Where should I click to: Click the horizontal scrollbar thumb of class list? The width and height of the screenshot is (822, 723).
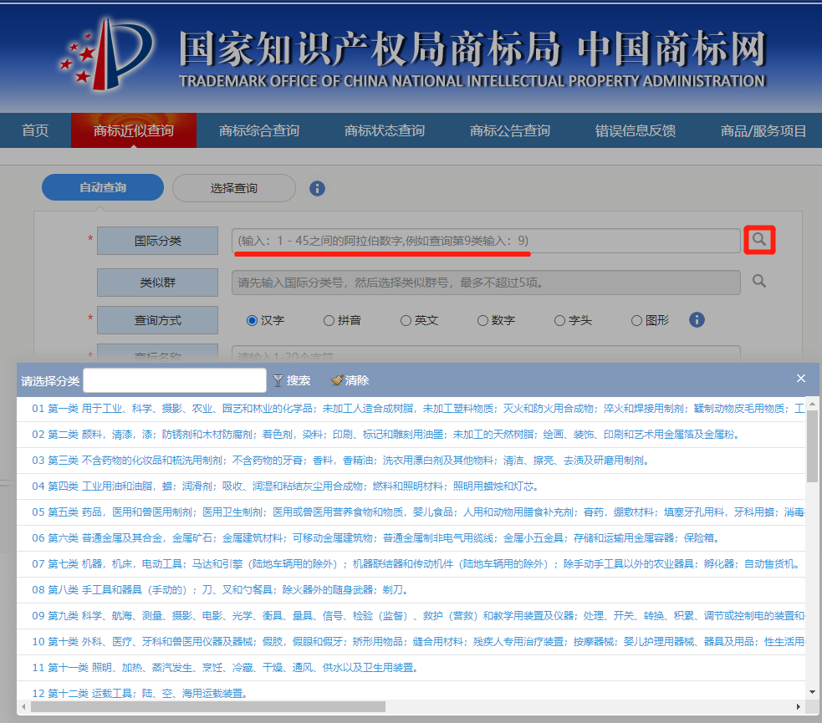208,707
